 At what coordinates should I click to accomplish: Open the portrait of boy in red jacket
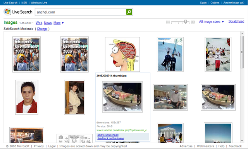(27, 97)
